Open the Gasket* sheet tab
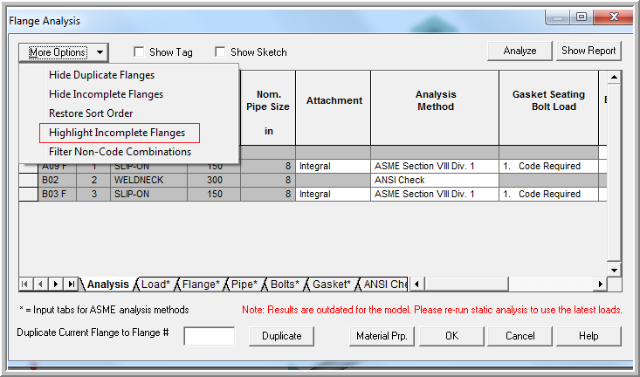Image resolution: width=640 pixels, height=377 pixels. pos(332,284)
